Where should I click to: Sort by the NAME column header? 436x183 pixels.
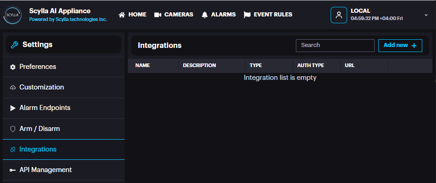142,66
